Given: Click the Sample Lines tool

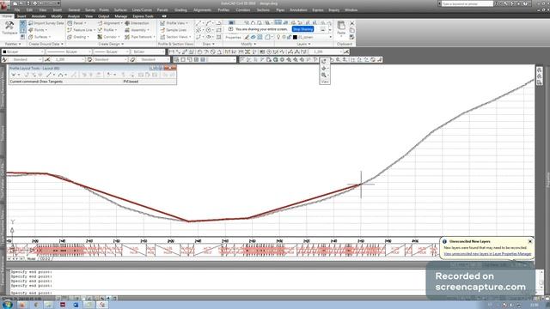Looking at the screenshot, I should pos(174,30).
